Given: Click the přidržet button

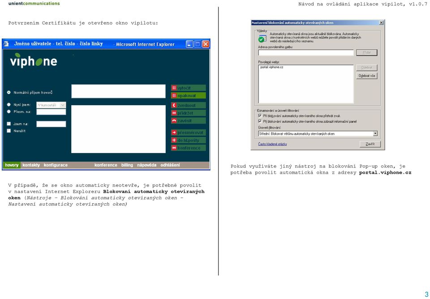Looking at the screenshot, I should click(189, 113).
